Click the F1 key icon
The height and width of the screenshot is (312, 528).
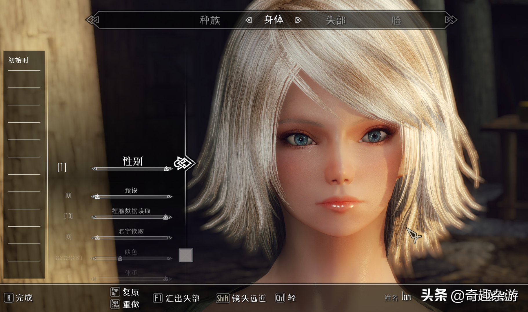pyautogui.click(x=158, y=298)
